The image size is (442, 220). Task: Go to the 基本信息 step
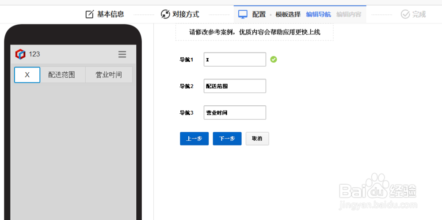point(110,15)
